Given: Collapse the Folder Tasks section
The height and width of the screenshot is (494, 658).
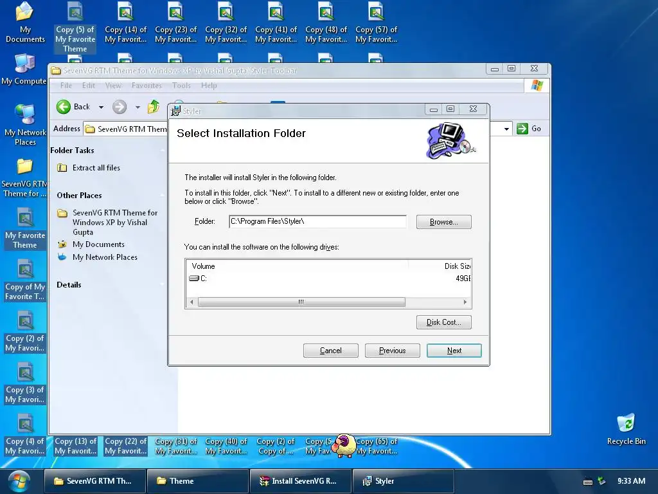Looking at the screenshot, I should [x=162, y=151].
